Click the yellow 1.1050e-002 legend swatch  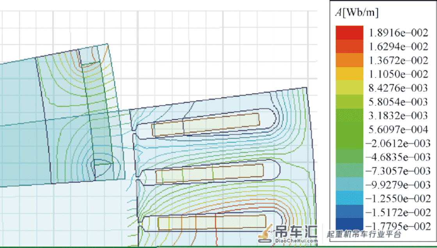[350, 74]
